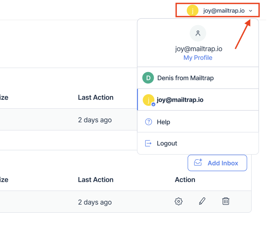Click the lower Last Action column header
267x227 pixels.
(96, 180)
